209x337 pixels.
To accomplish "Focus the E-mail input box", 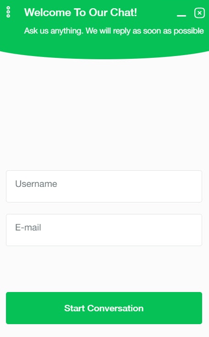I will coord(104,230).
